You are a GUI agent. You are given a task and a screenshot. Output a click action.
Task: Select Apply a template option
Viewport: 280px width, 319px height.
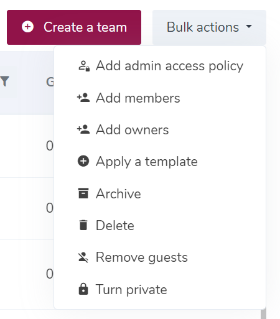(160, 162)
